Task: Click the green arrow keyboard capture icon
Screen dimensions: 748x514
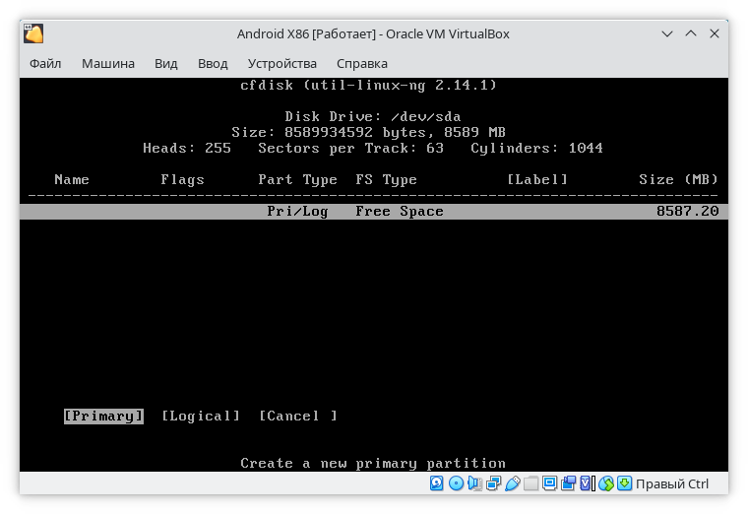Action: [625, 483]
